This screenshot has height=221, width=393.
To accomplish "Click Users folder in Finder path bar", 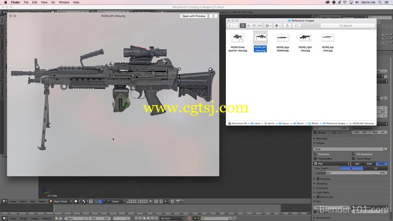I will tap(255, 123).
